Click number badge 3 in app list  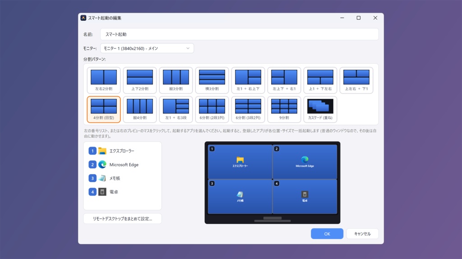click(92, 178)
